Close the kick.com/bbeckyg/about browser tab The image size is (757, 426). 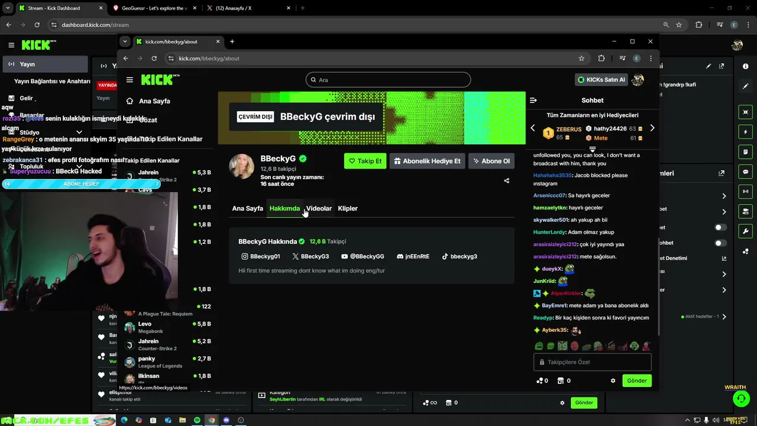[x=218, y=41]
